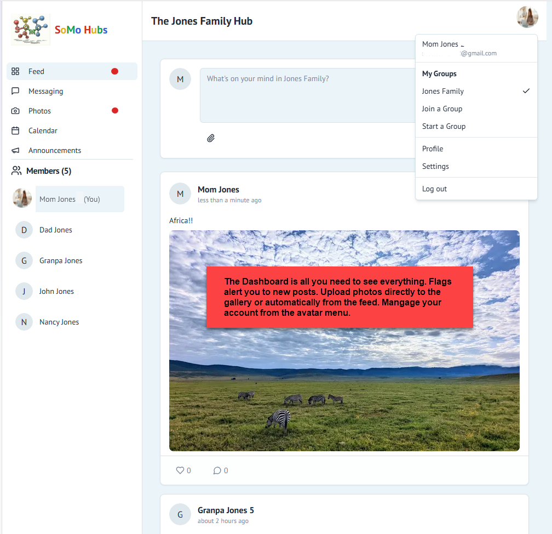Open the avatar dropdown menu in the header

527,16
